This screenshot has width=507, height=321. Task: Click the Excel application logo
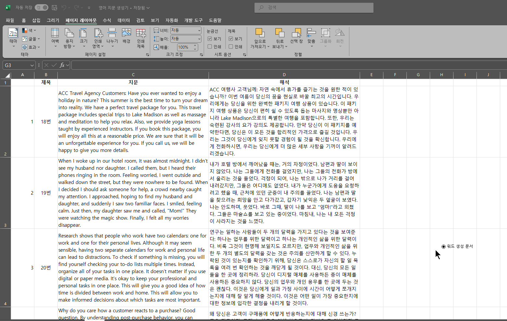8,7
